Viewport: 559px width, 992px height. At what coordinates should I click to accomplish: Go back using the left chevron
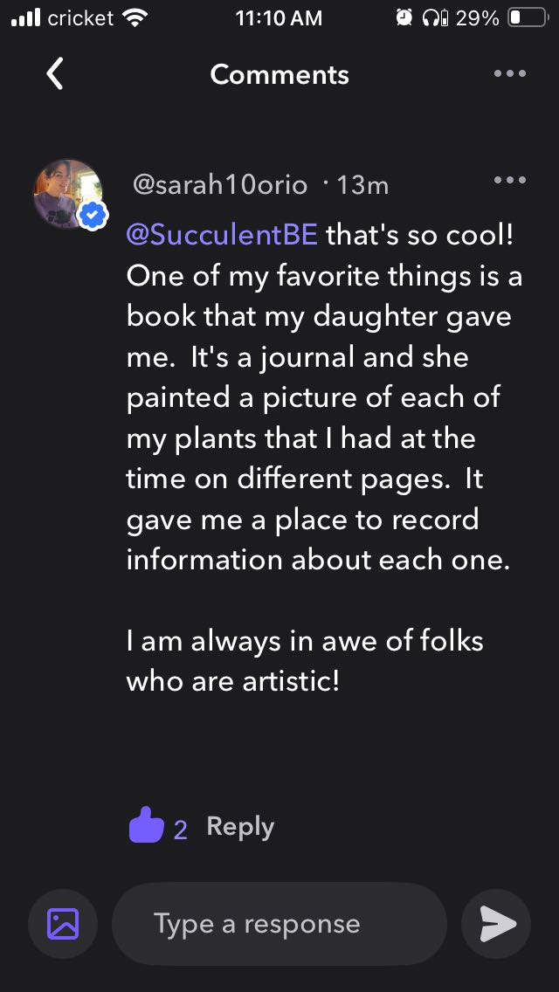coord(54,74)
